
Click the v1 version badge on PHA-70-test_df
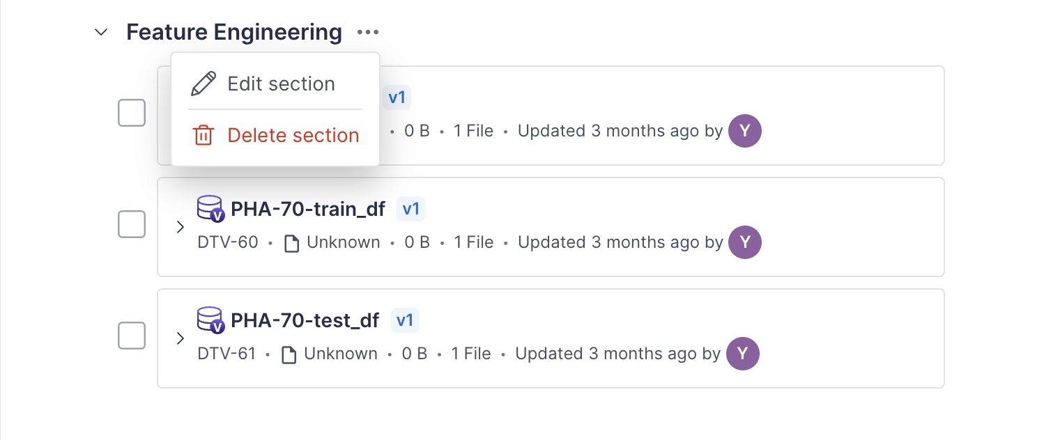tap(405, 320)
